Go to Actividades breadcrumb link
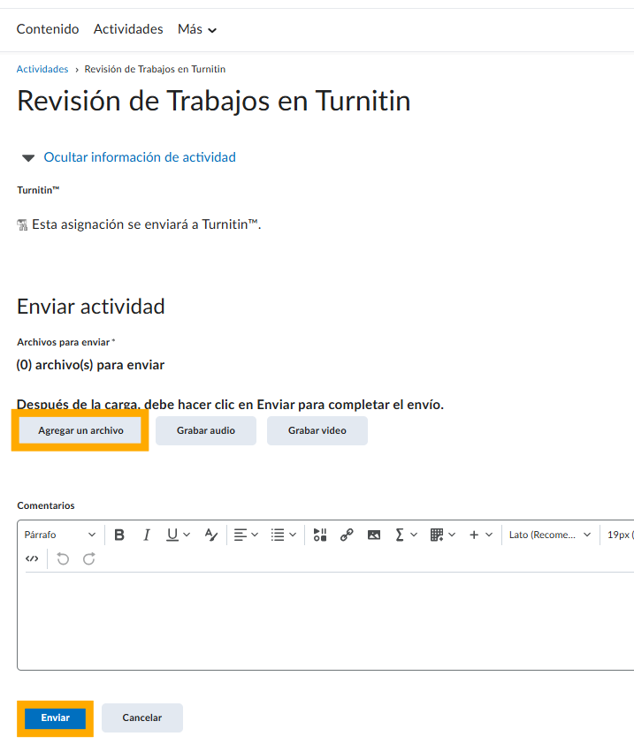 (42, 69)
